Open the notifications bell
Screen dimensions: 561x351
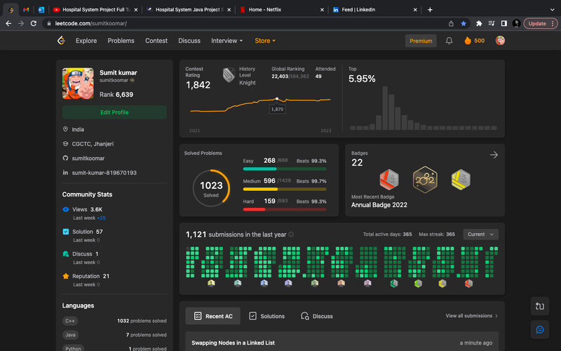pos(449,41)
